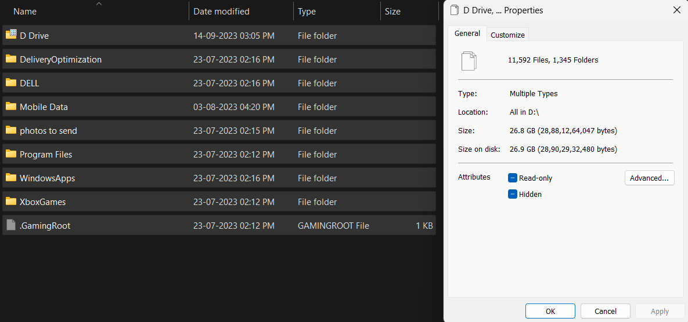Click the multiple files icon in Properties
This screenshot has width=688, height=322.
(x=469, y=61)
